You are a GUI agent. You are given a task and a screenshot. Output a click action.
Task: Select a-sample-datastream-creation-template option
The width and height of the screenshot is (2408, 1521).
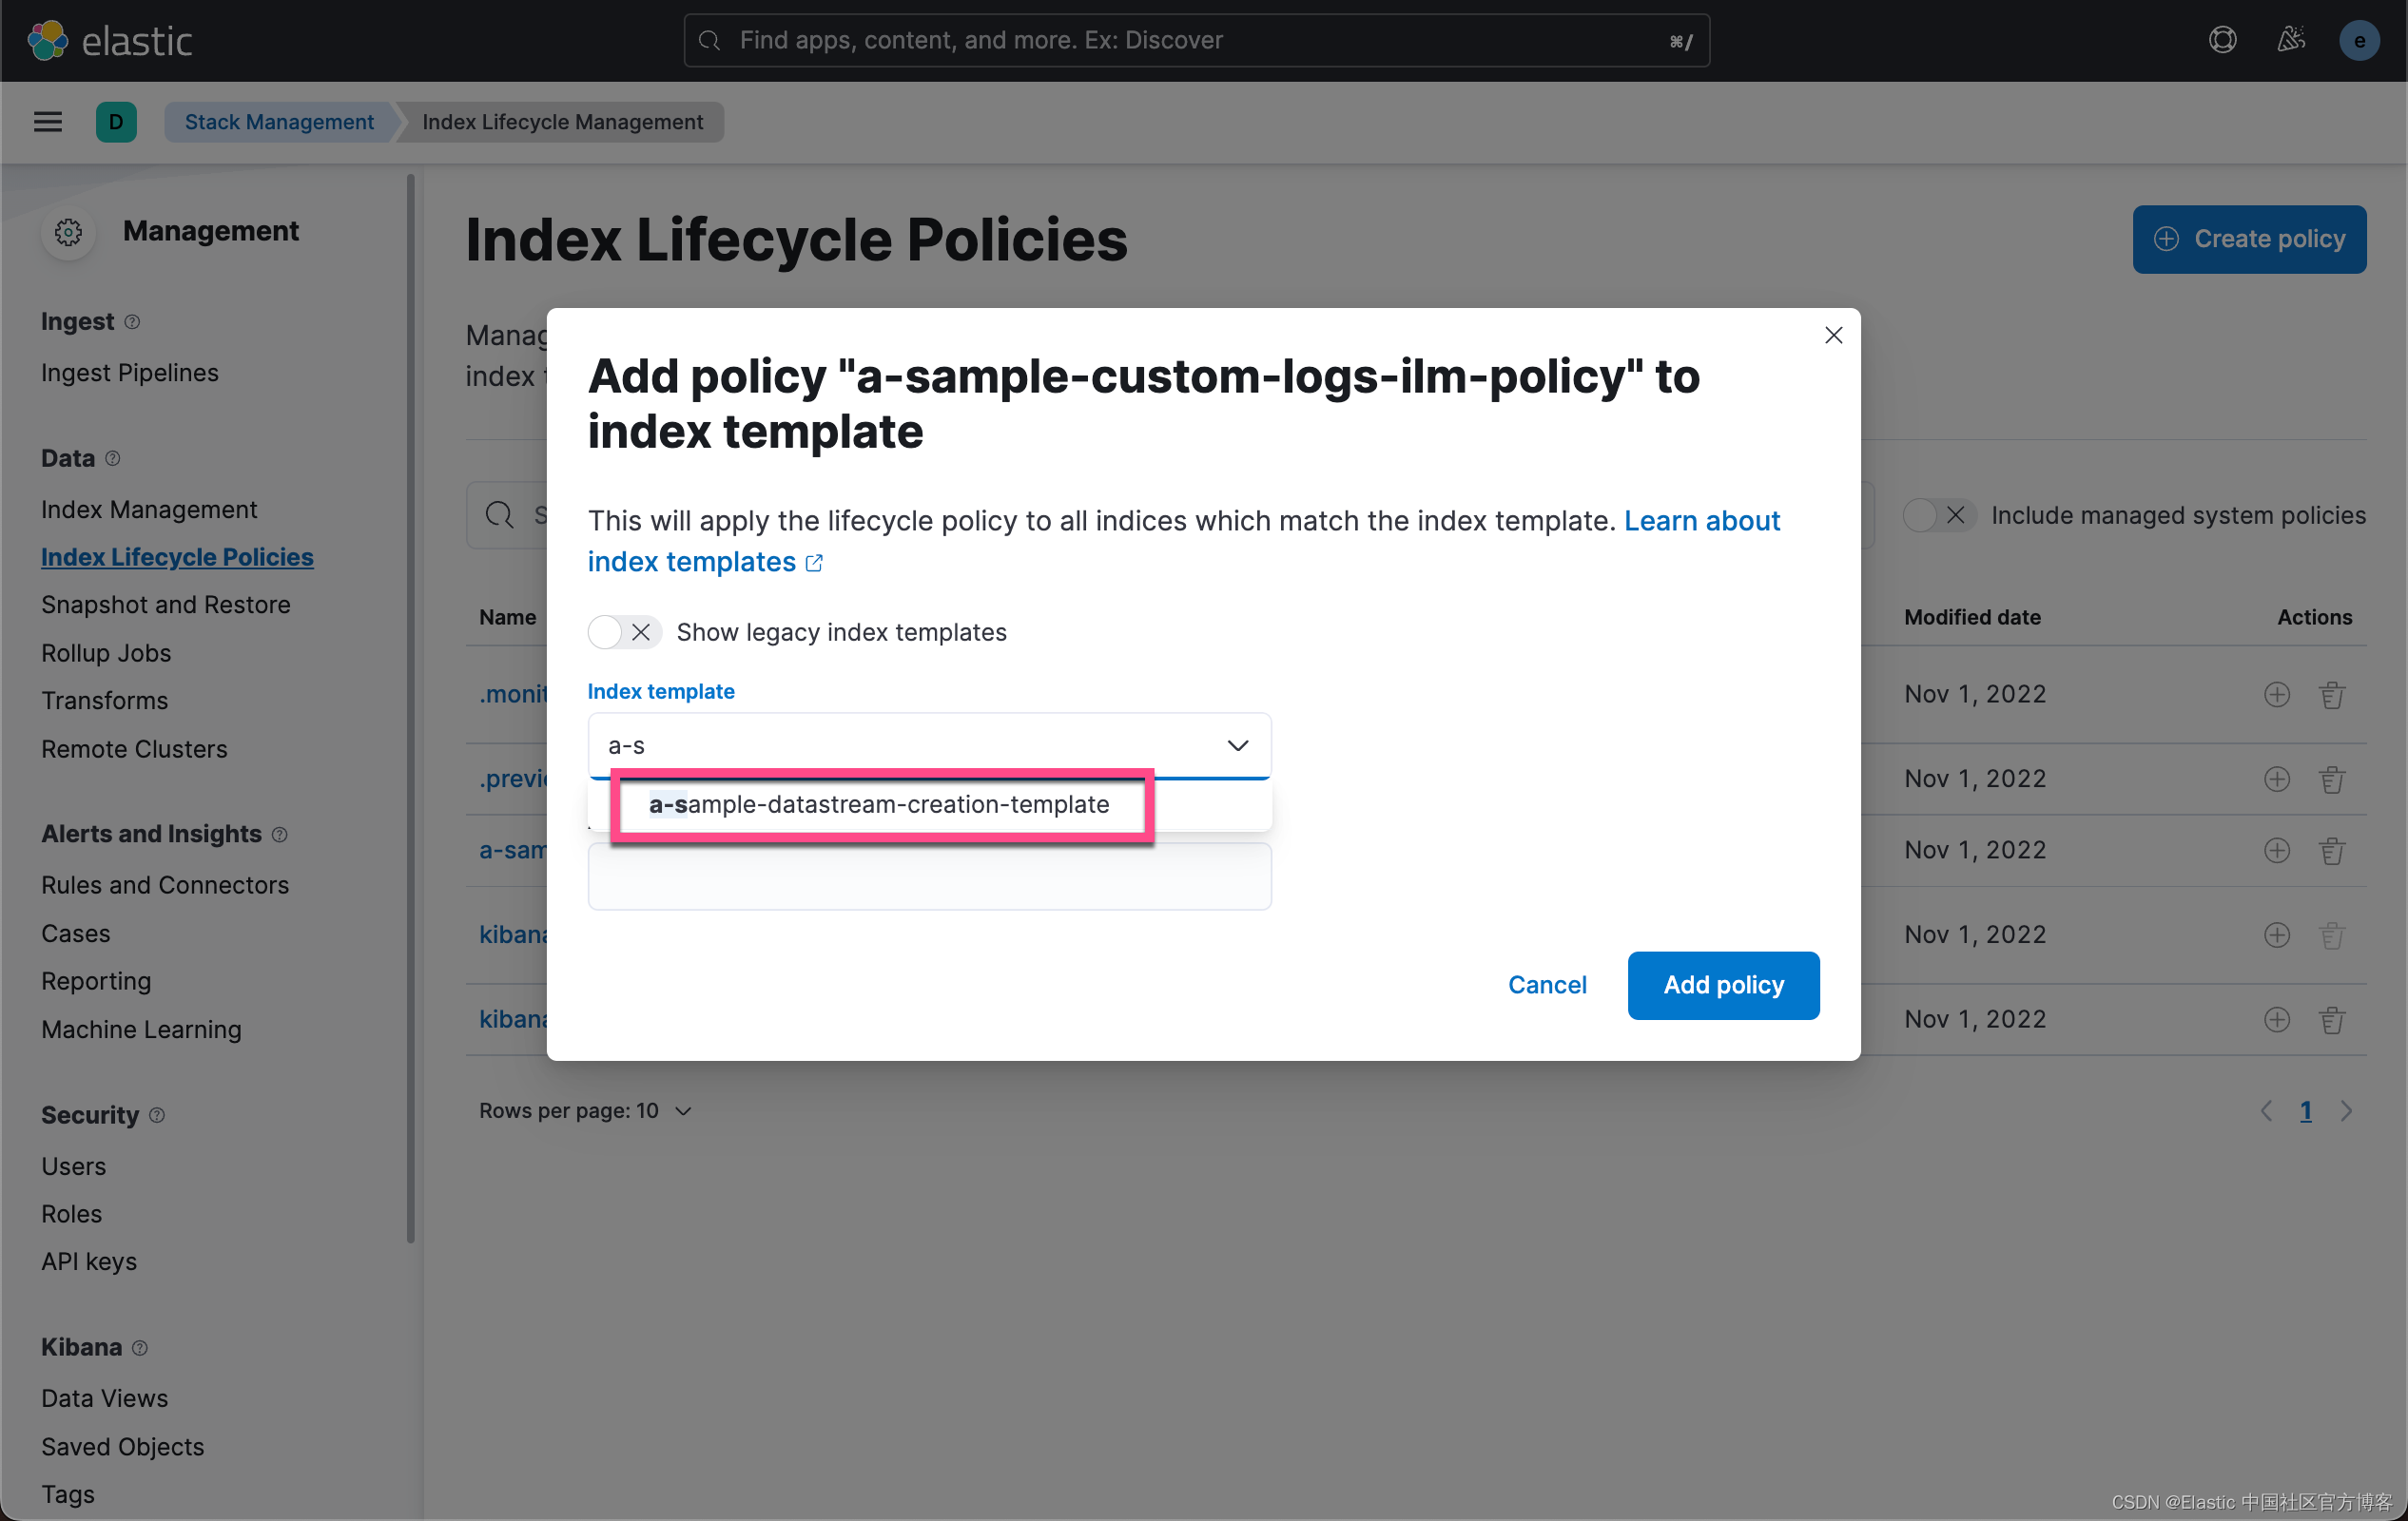[x=879, y=804]
